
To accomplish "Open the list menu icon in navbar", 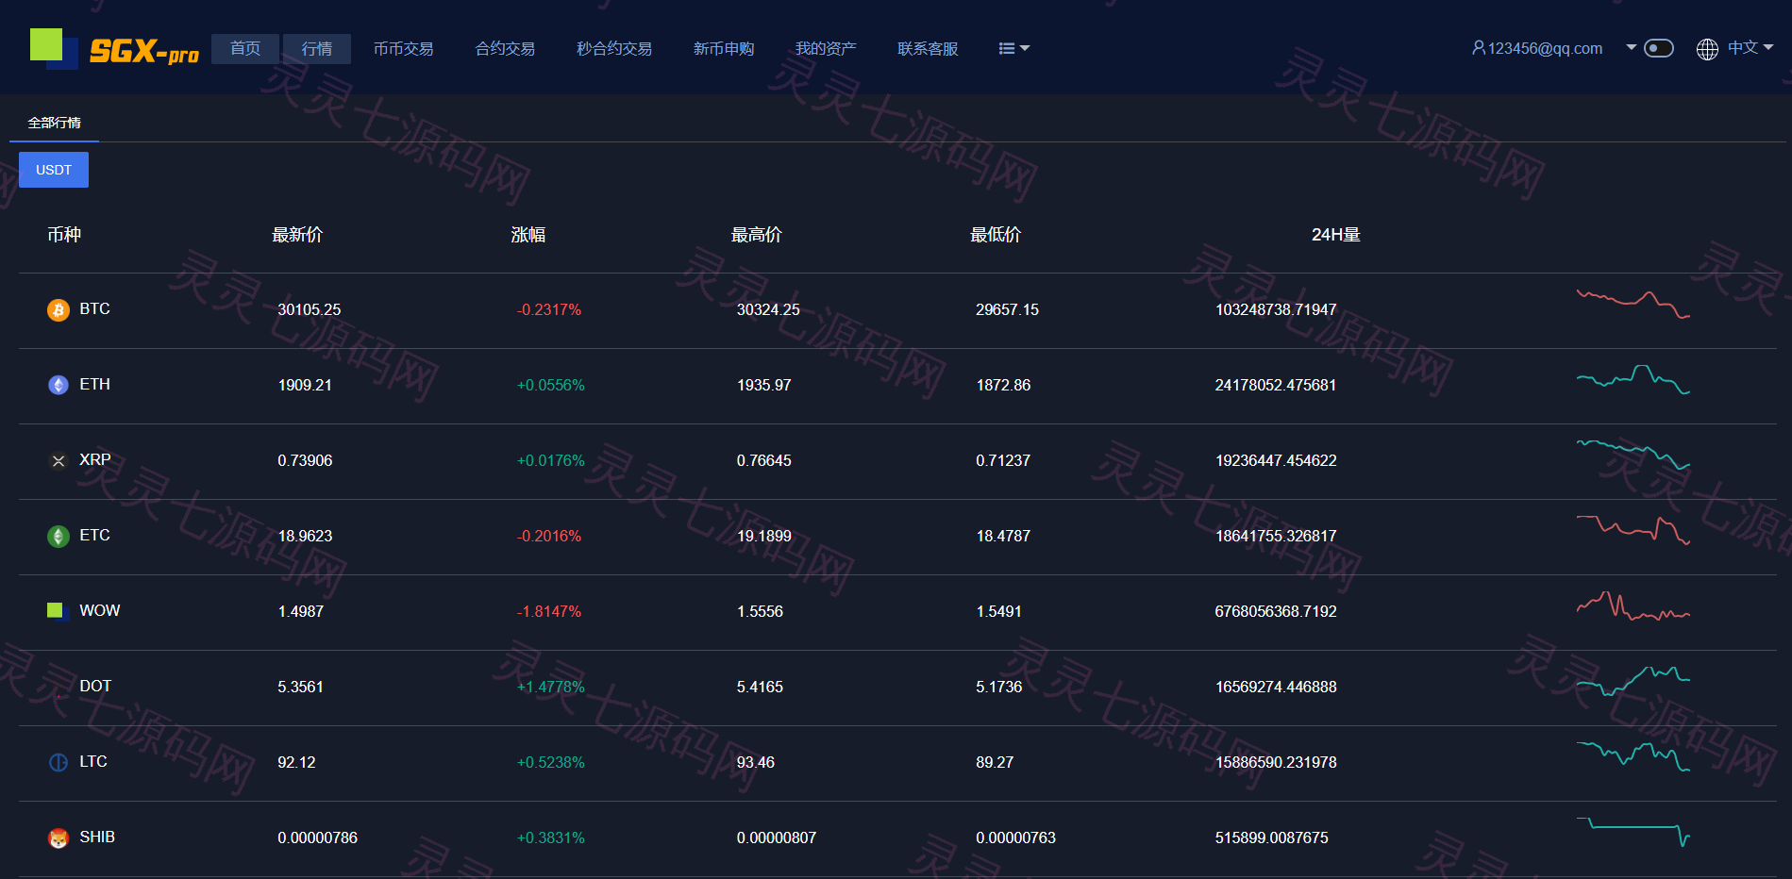I will 1013,49.
